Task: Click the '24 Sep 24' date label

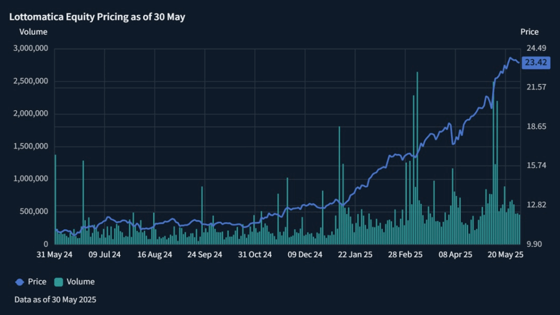Action: click(205, 255)
